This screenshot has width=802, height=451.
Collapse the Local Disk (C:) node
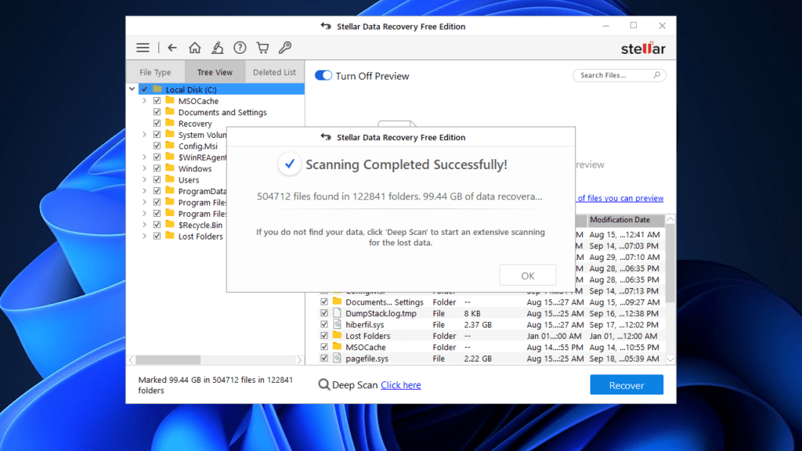point(132,89)
